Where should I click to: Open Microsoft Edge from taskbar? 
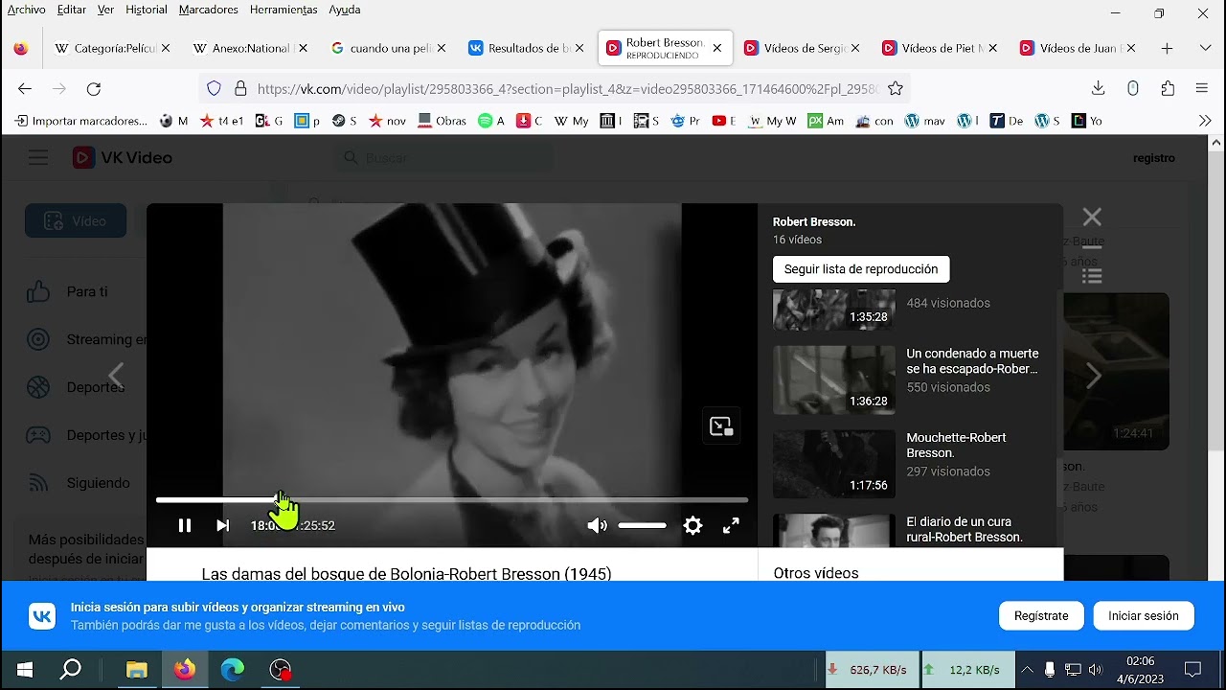(x=233, y=670)
